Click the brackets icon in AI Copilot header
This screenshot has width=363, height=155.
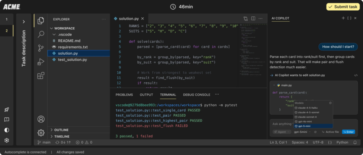(x=349, y=18)
